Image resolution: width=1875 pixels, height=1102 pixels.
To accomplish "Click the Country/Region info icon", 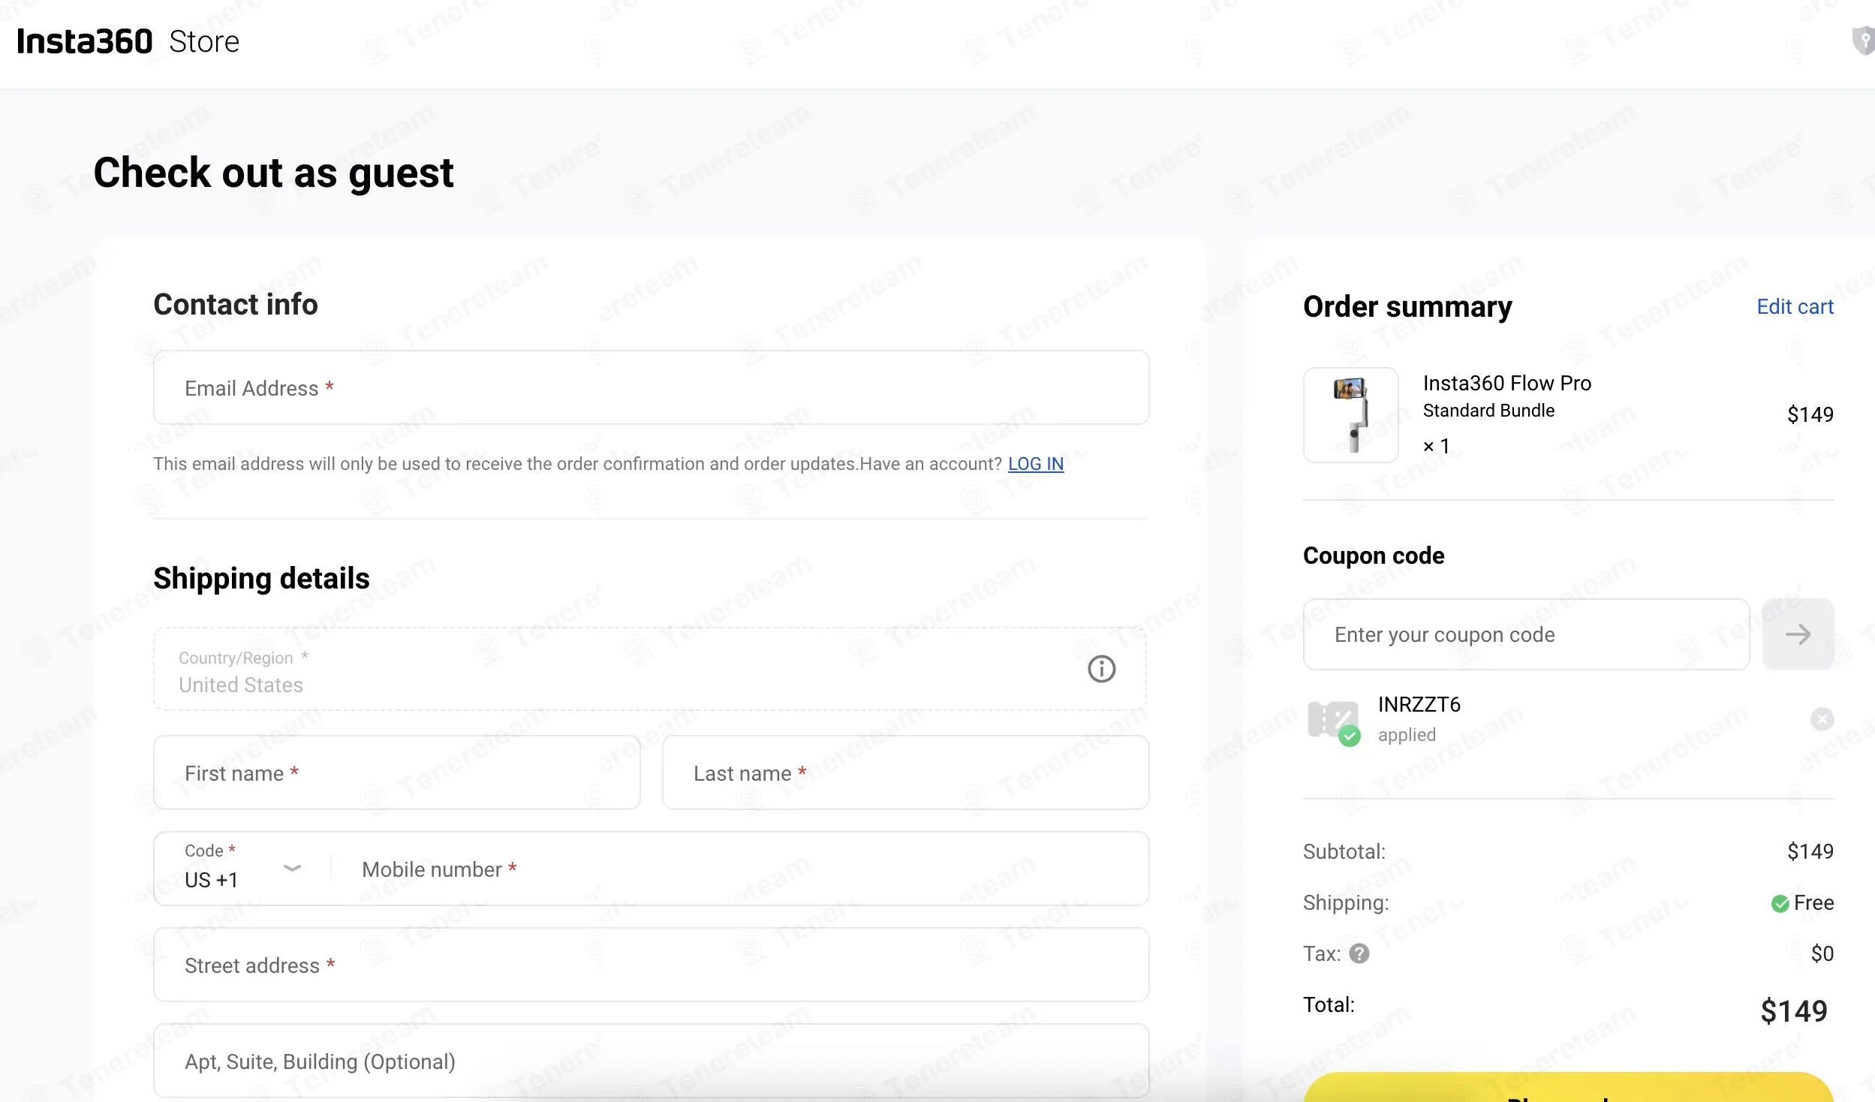I will [x=1101, y=669].
